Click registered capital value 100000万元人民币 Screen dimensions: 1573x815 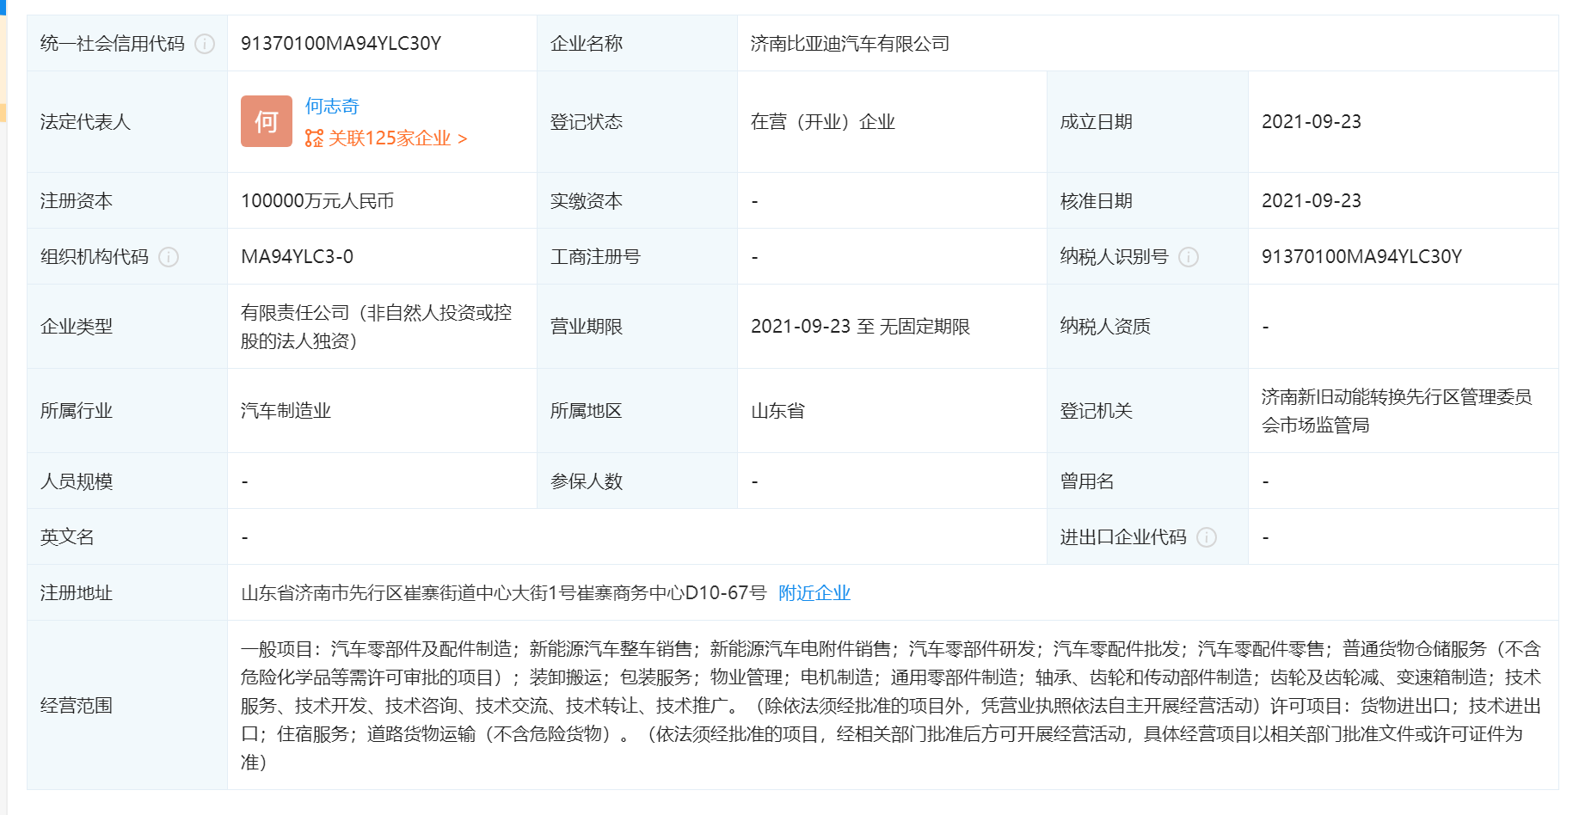click(x=316, y=201)
